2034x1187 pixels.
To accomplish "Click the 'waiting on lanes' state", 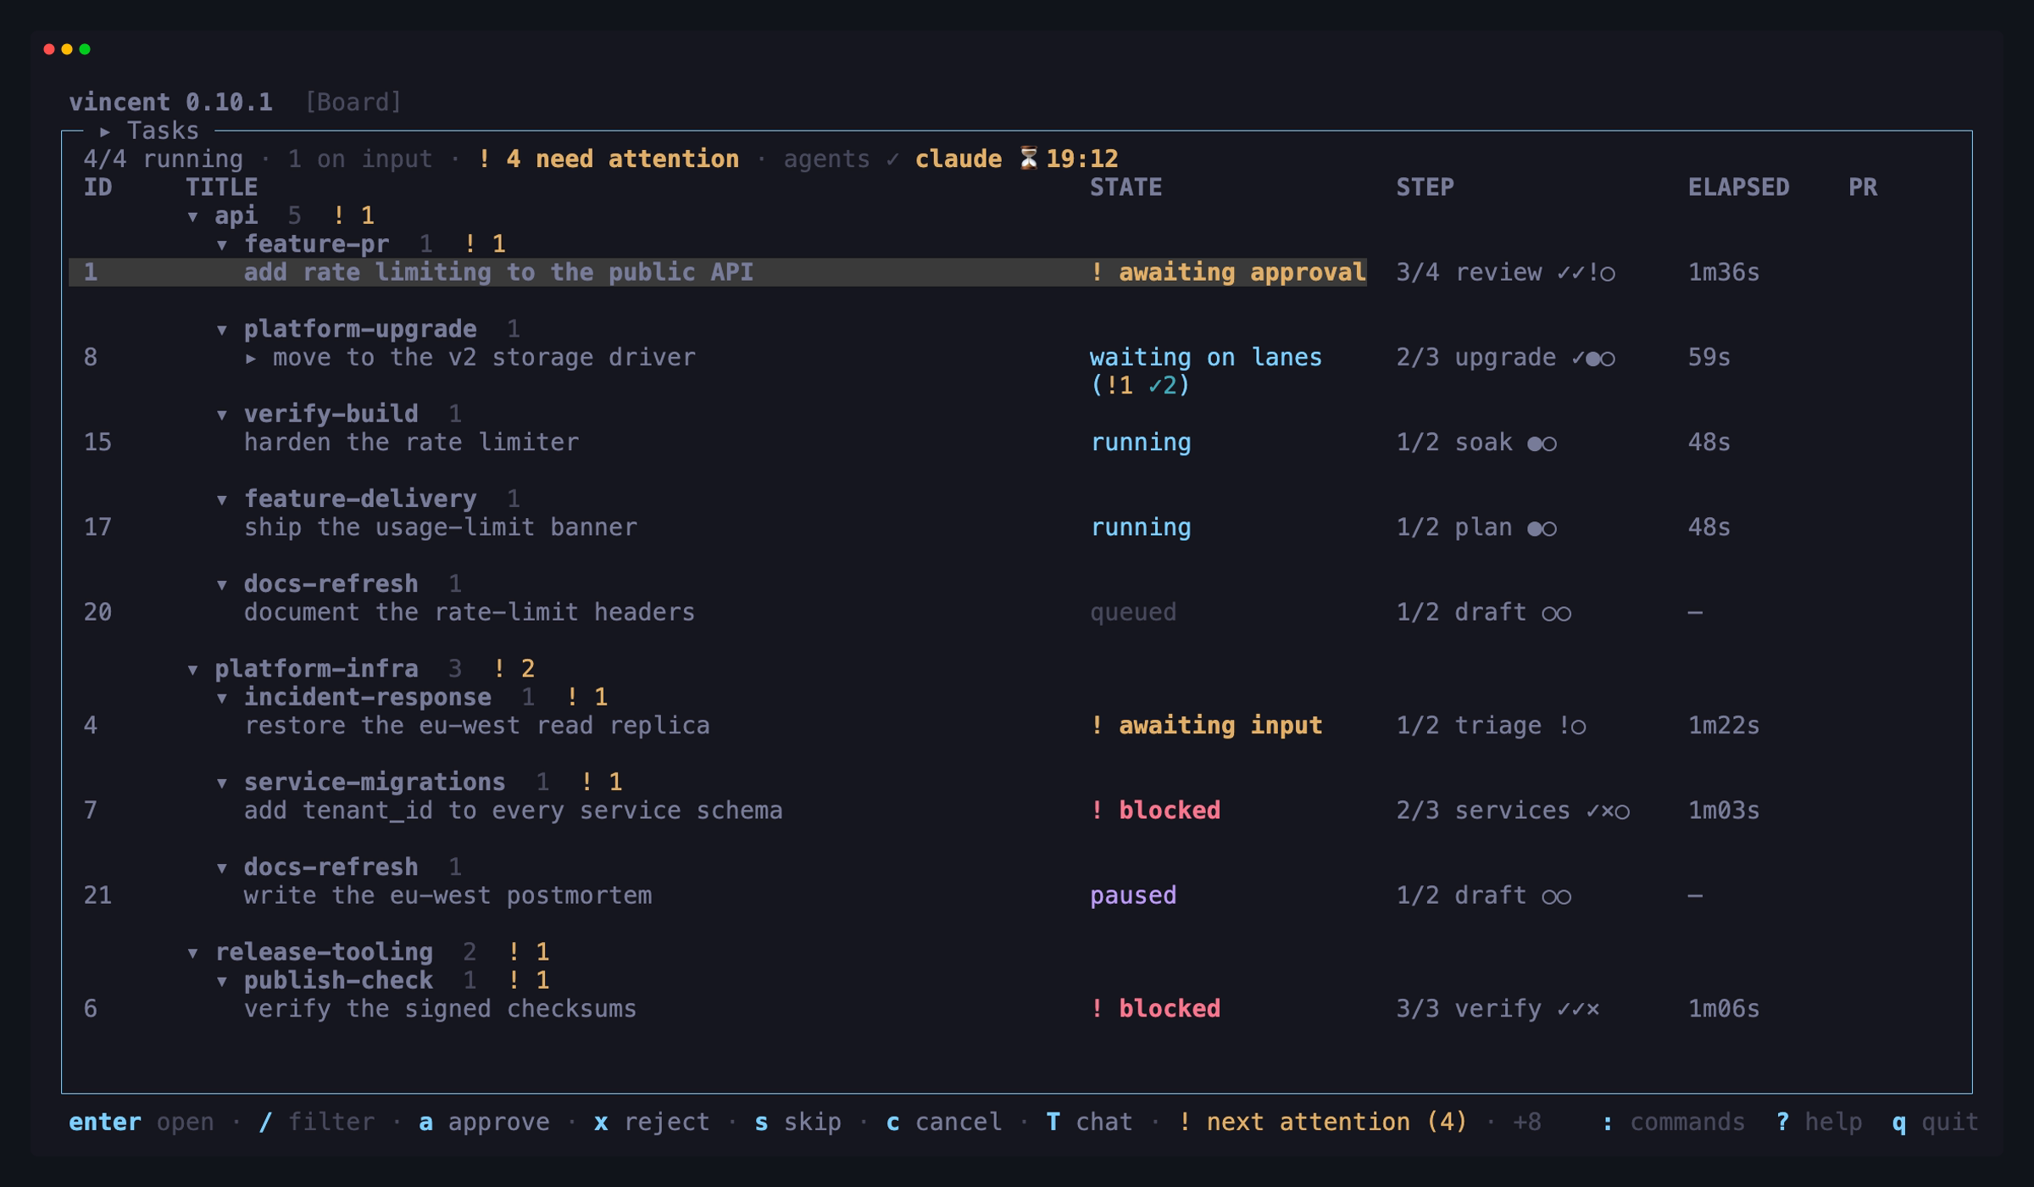I will click(1205, 358).
